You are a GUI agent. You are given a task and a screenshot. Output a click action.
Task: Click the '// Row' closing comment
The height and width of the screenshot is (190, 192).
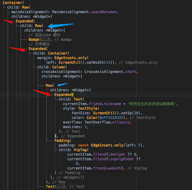[59, 182]
